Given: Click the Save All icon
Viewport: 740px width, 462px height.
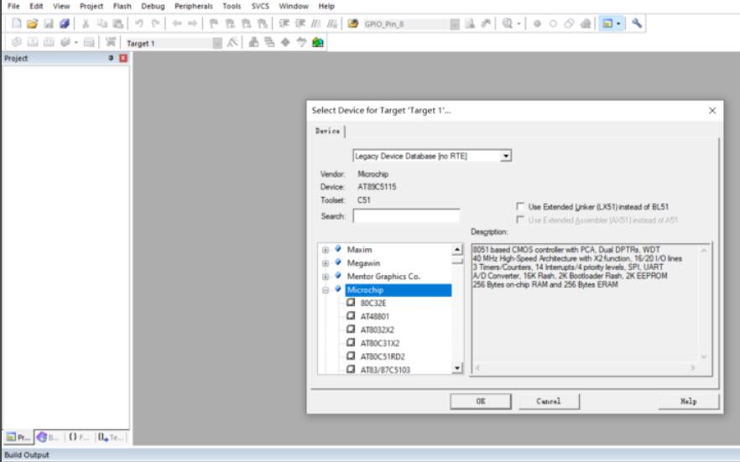Looking at the screenshot, I should coord(64,24).
